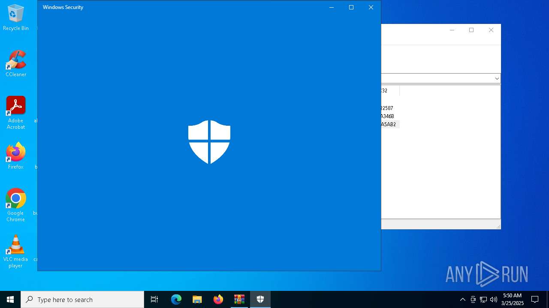Select the row ending in A5AB2
The height and width of the screenshot is (308, 549).
pyautogui.click(x=390, y=124)
